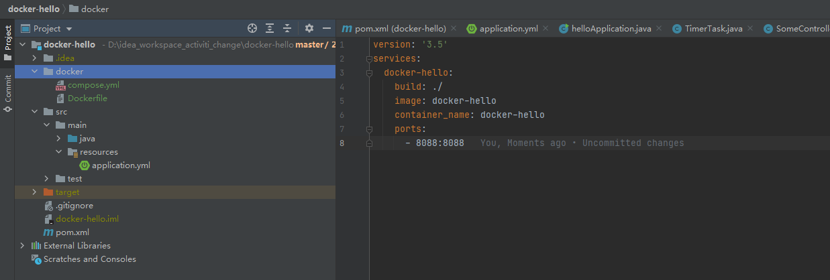
Task: Collapse the src folder
Action: (35, 112)
